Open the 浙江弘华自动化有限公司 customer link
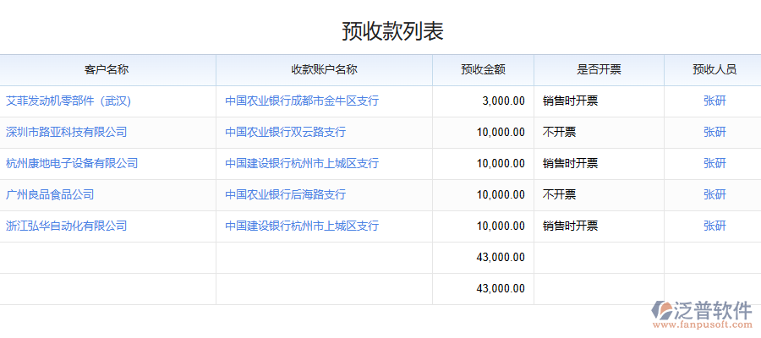This screenshot has height=338, width=761. tap(66, 226)
